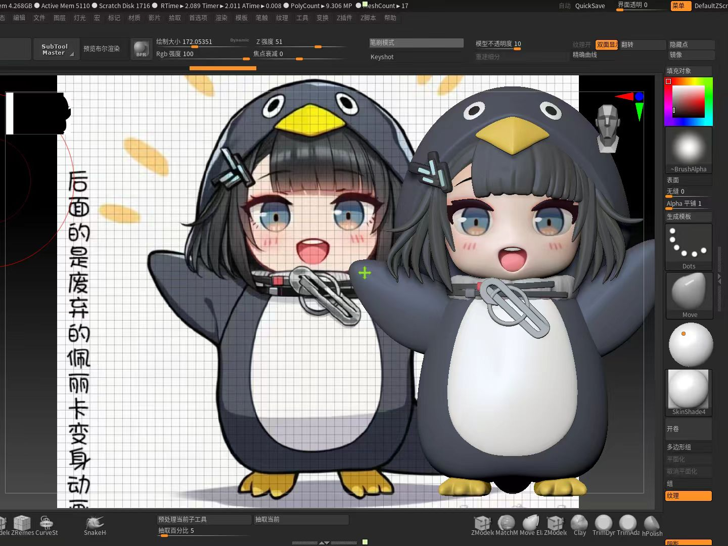
Task: Toggle the 翻转 flip button
Action: [x=642, y=45]
